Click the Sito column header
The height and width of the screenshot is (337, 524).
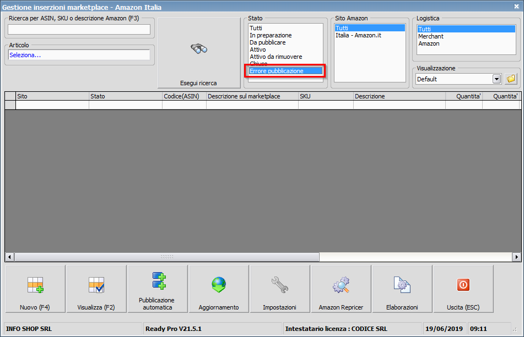pos(52,96)
